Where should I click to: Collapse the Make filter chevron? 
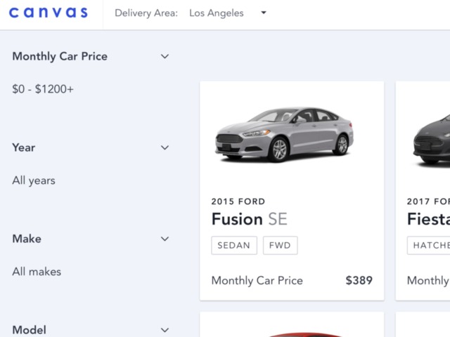(165, 239)
